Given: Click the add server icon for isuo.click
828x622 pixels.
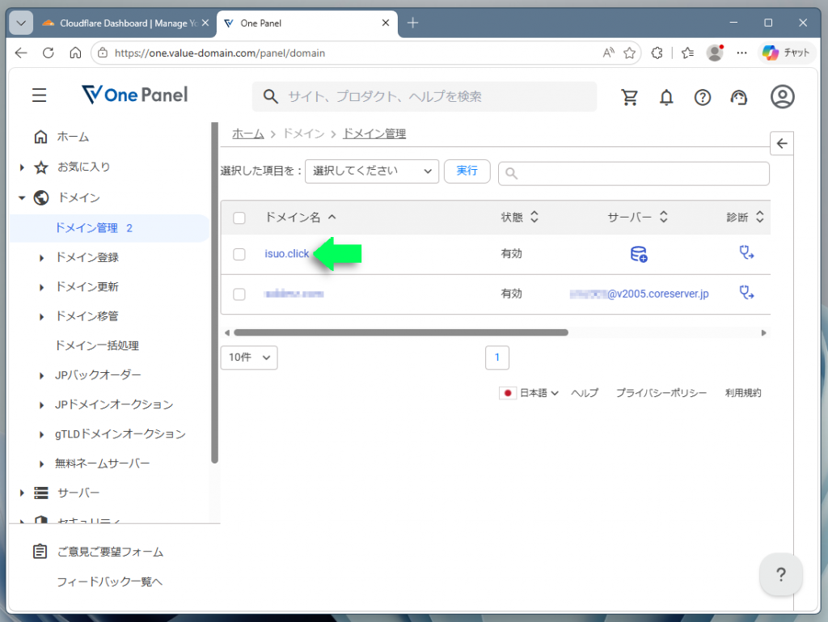Looking at the screenshot, I should (639, 254).
